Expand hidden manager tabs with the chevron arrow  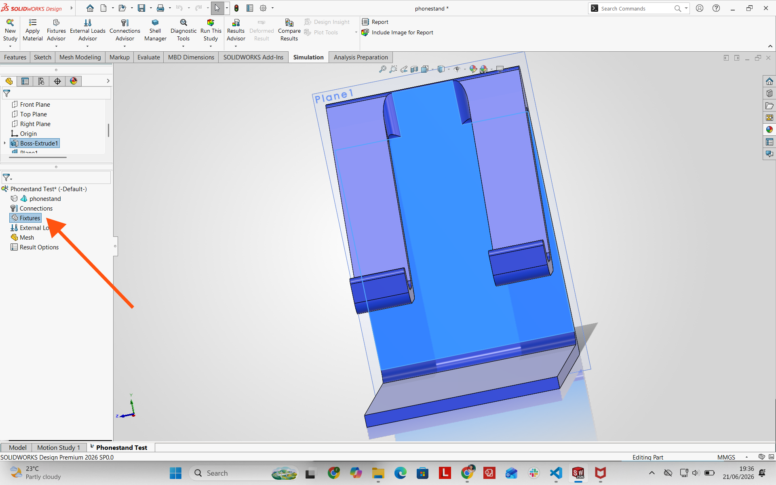coord(108,81)
